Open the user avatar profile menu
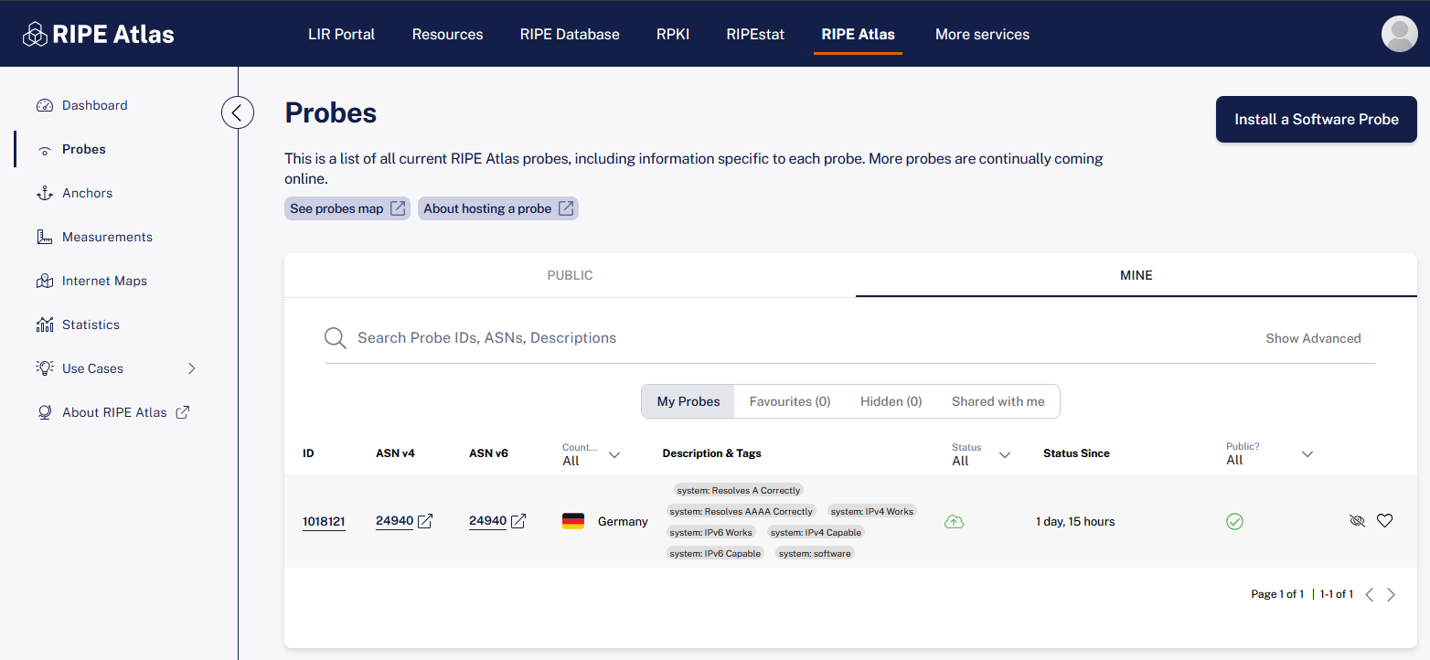The height and width of the screenshot is (660, 1430). (1399, 34)
